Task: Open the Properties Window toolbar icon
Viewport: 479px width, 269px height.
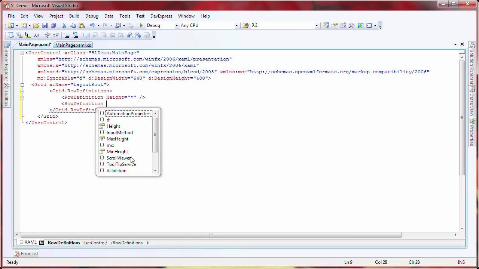Action: pos(334,25)
